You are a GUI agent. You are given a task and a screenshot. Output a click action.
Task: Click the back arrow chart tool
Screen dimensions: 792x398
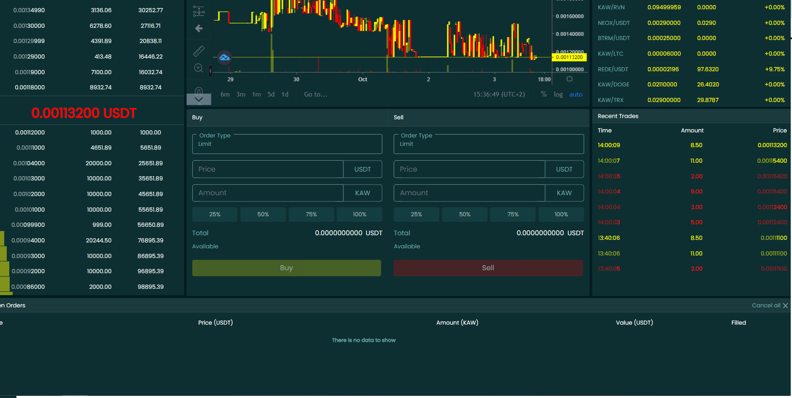199,28
